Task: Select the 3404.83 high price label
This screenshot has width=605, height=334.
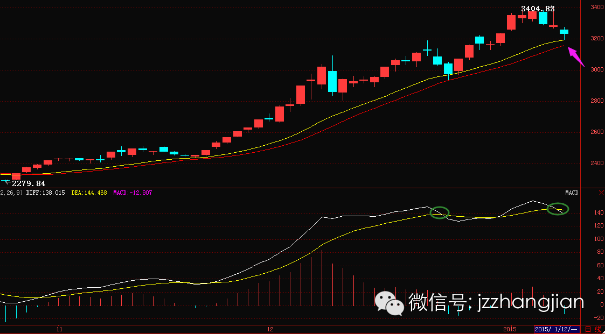Action: click(538, 8)
